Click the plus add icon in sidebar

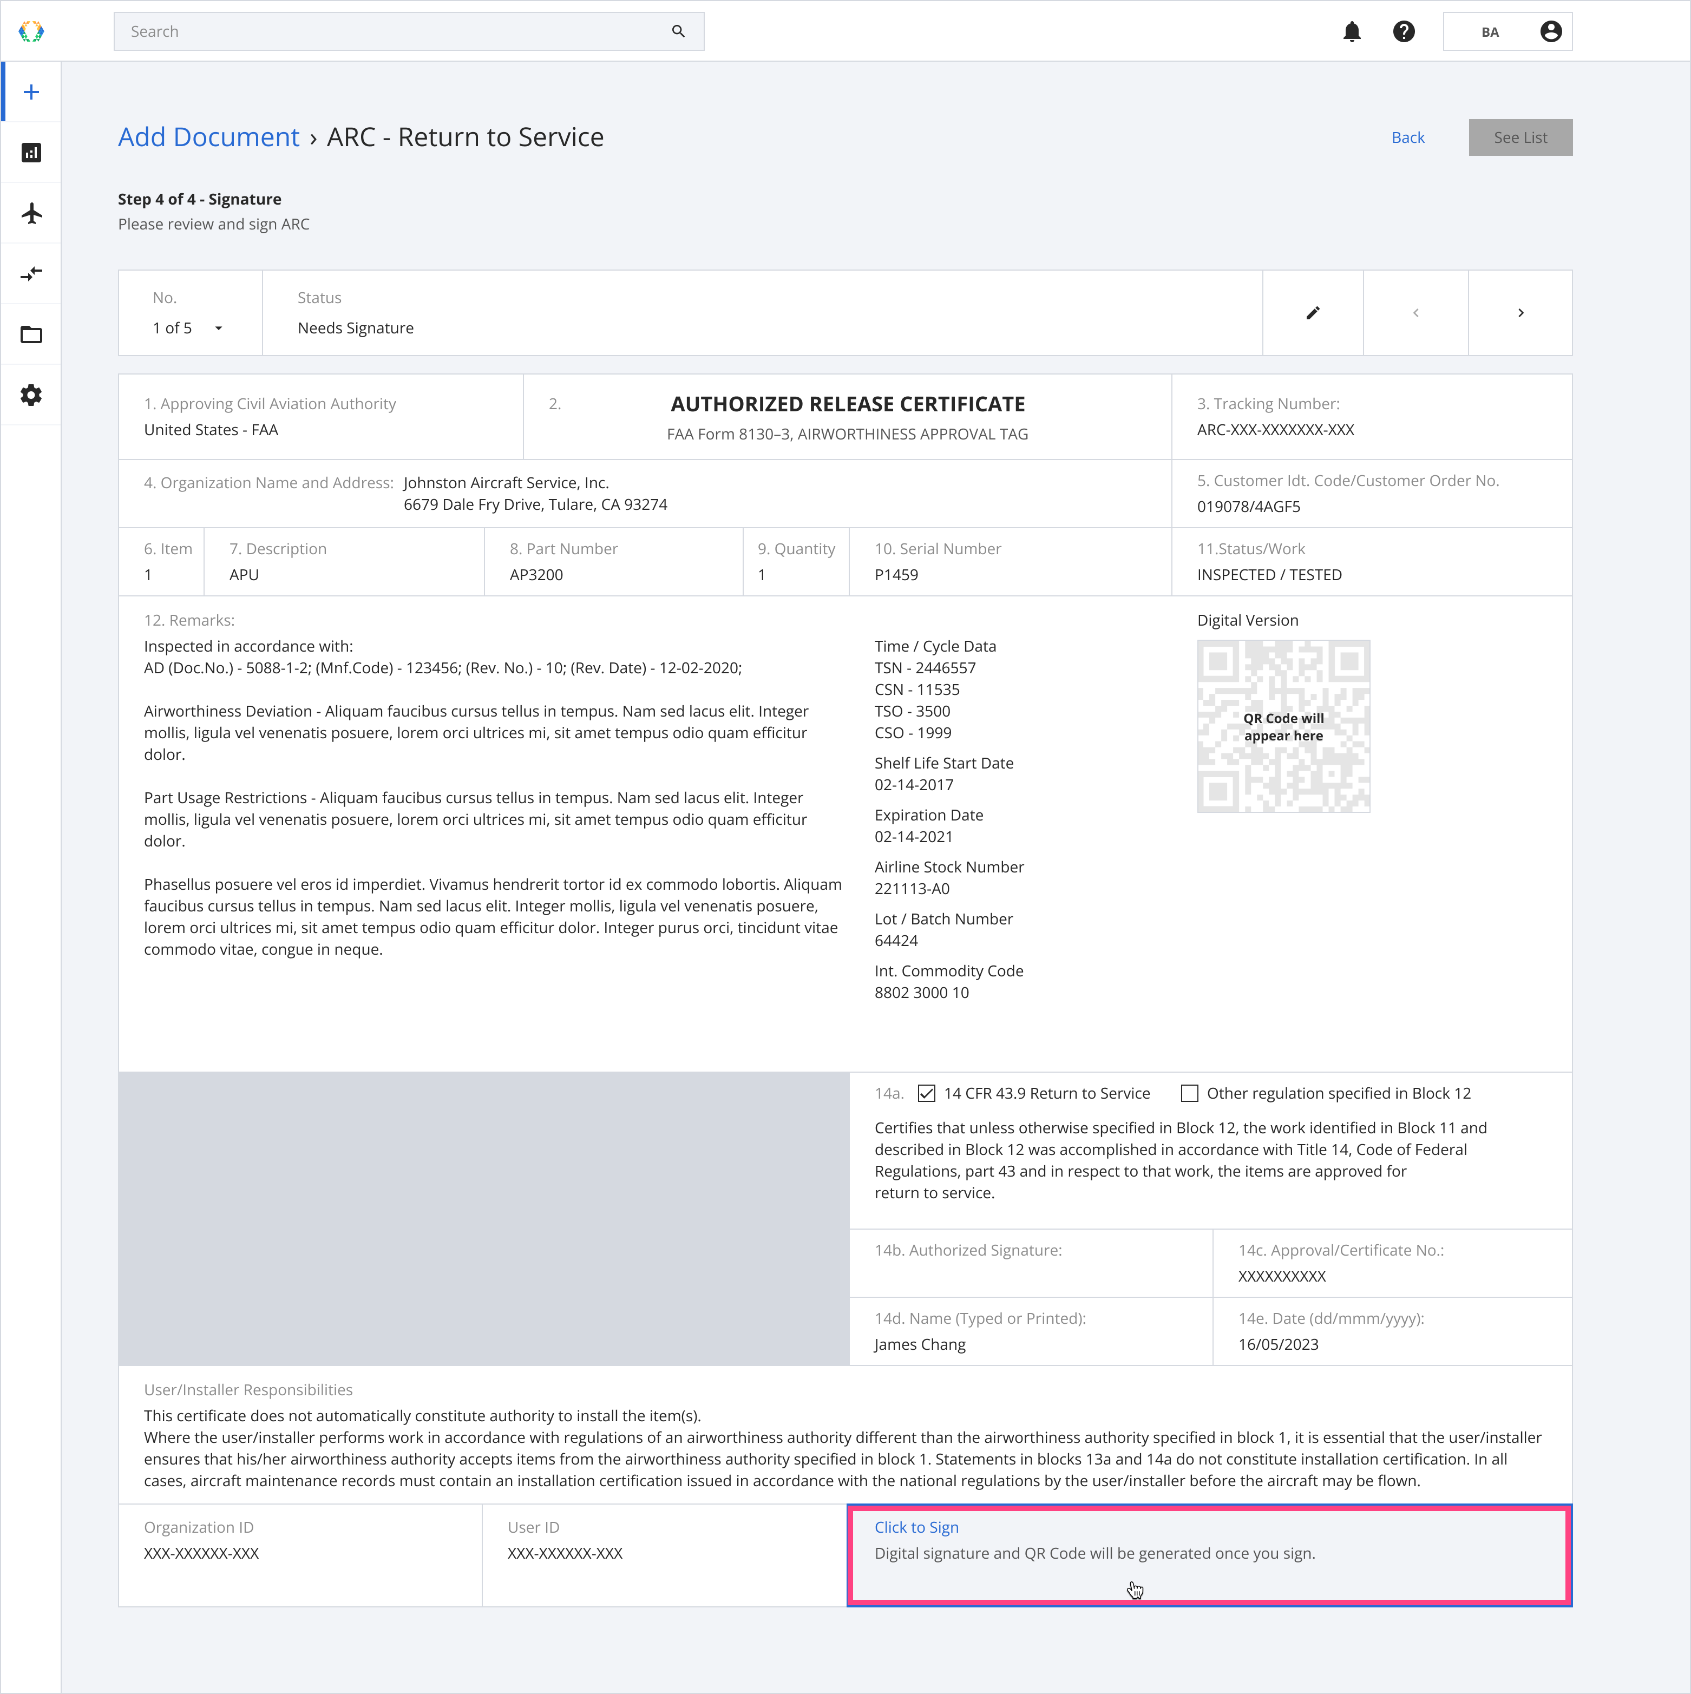[31, 92]
